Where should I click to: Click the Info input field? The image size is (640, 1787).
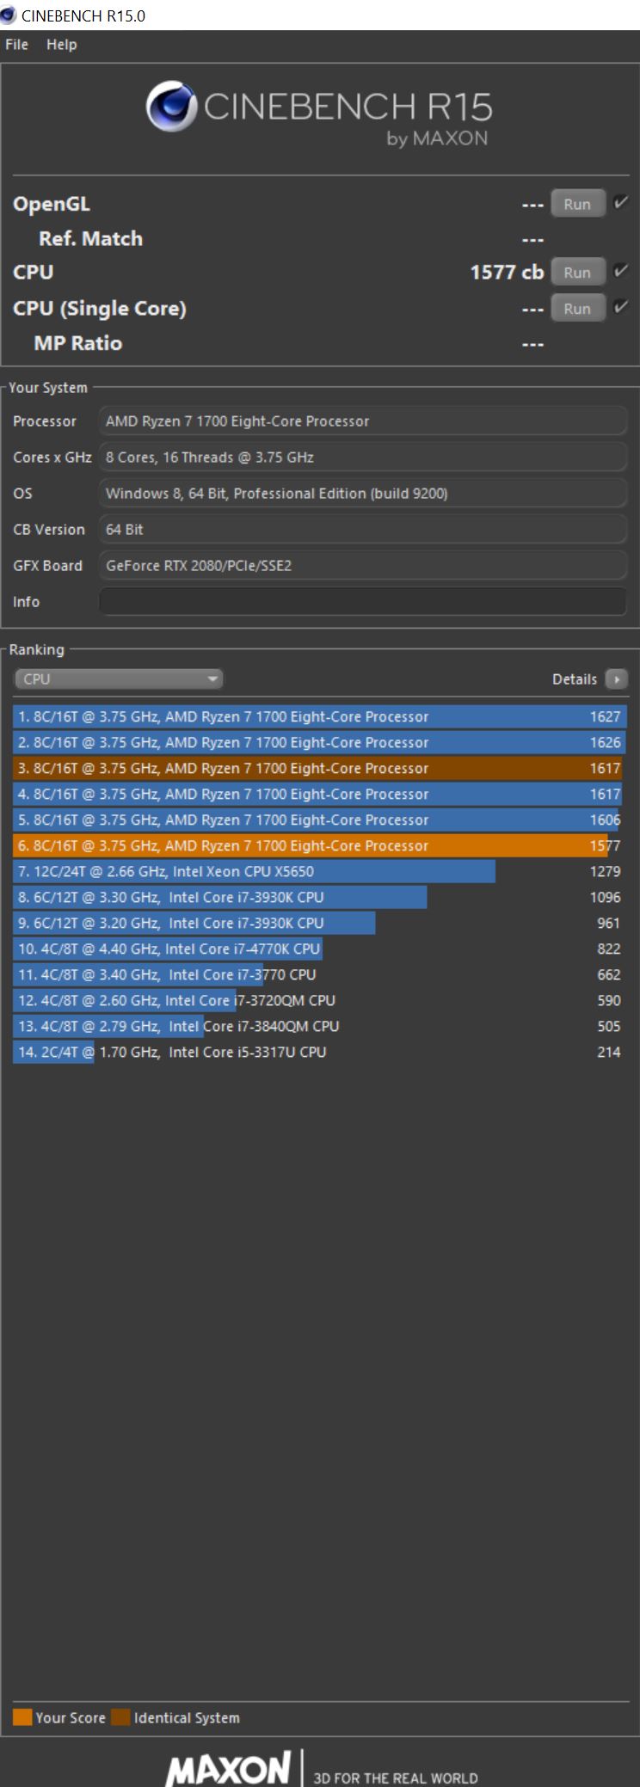click(x=363, y=602)
